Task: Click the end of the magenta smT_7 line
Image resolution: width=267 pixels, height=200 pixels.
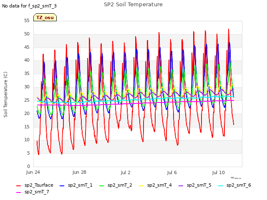Action: tap(234, 100)
